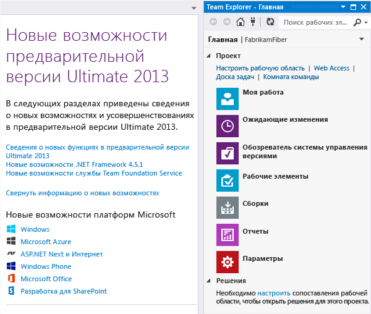
Task: Select the Ожидающие изменения label
Action: (x=285, y=119)
